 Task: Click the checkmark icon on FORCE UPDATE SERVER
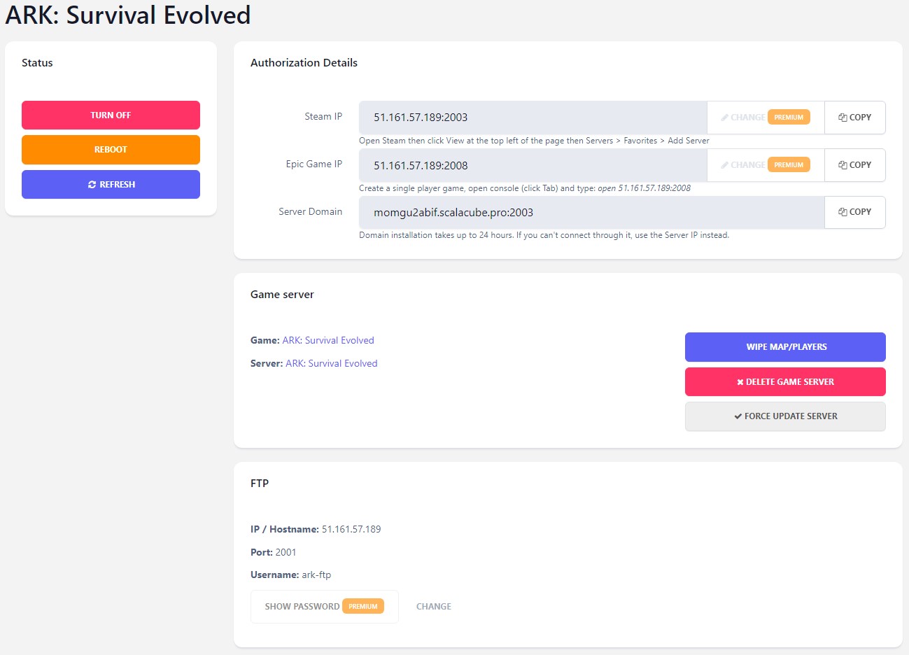tap(738, 416)
